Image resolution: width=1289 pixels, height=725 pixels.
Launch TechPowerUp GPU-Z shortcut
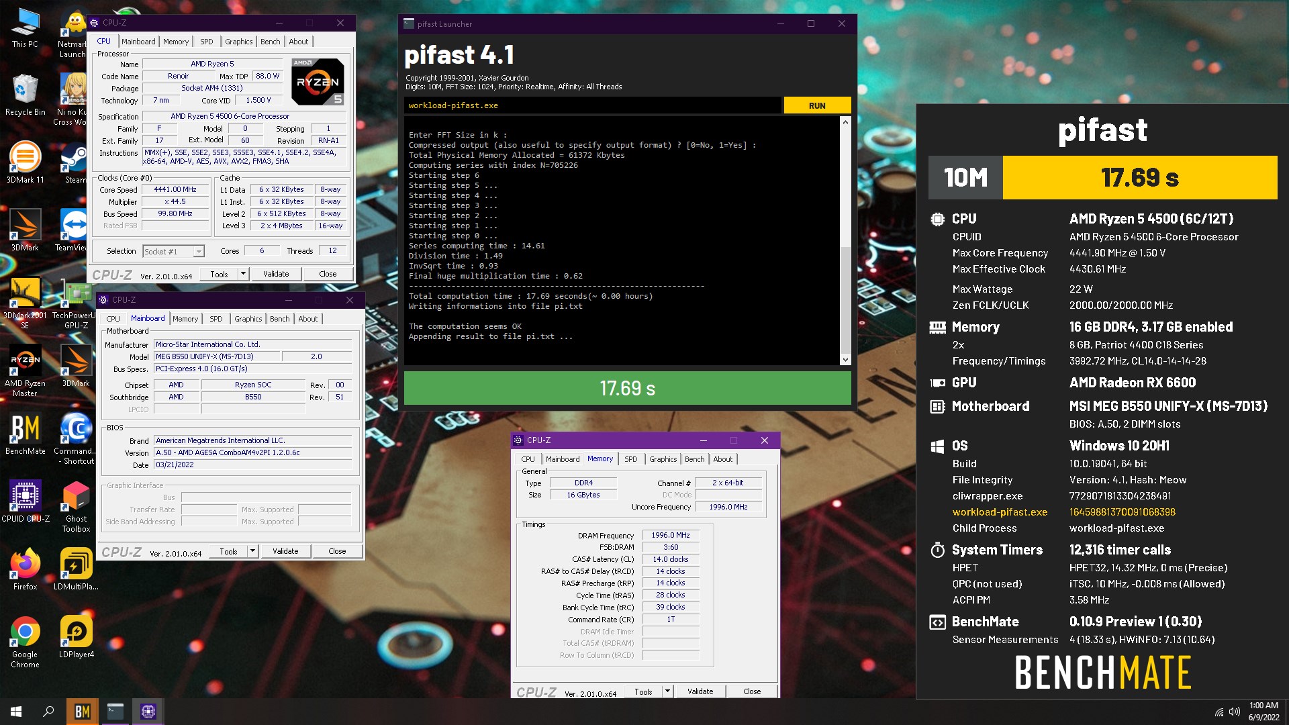(76, 302)
